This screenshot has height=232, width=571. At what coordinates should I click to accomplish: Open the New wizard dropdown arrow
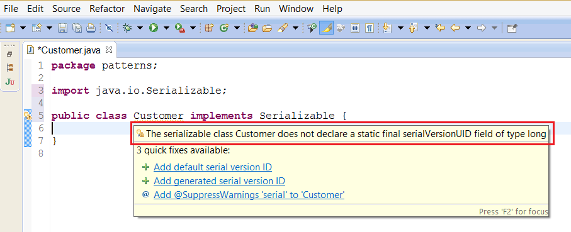click(x=23, y=28)
